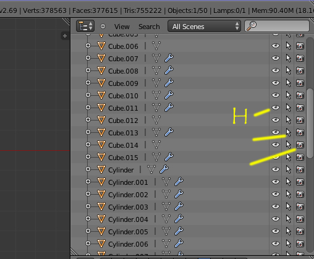The width and height of the screenshot is (314, 259).
Task: Click the Lamps:0/1 statistic in the info bar
Action: point(229,11)
